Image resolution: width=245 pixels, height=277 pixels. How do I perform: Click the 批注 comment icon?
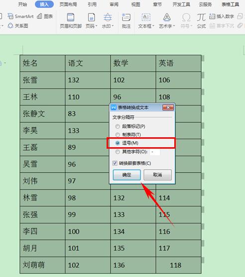[126, 21]
